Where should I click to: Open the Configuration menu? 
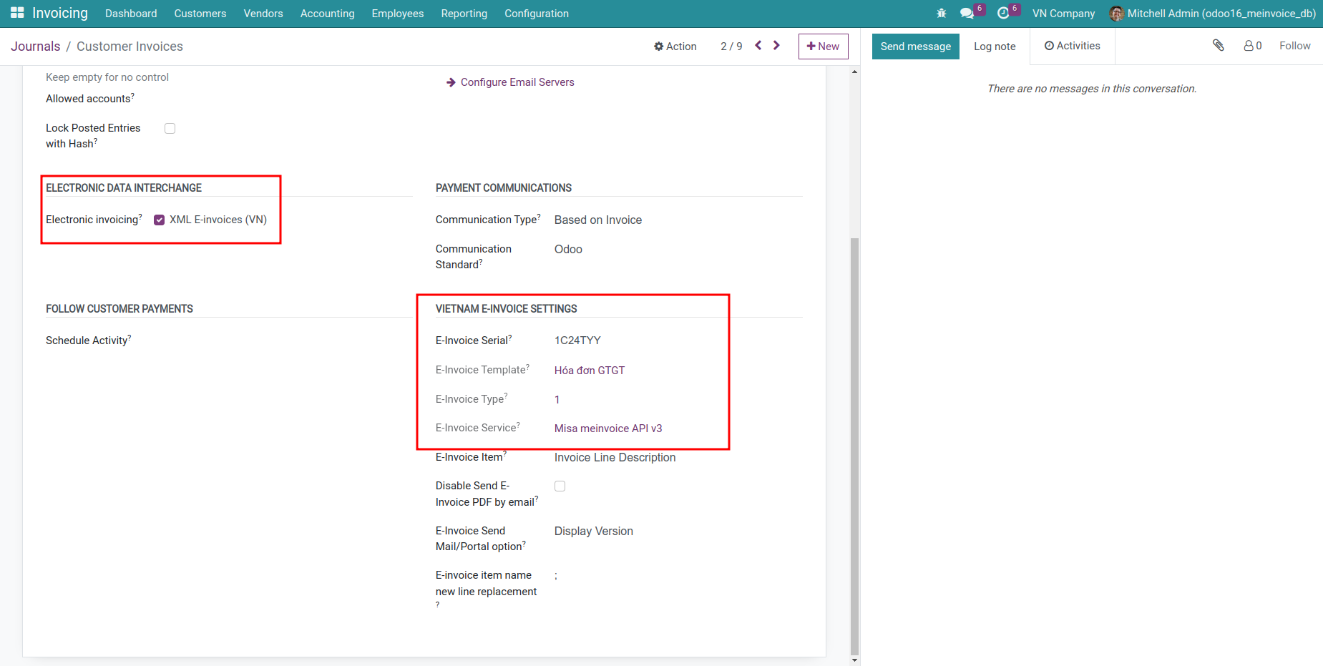(x=536, y=14)
